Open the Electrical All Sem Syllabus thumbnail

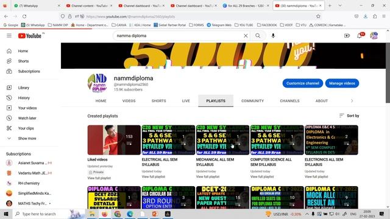[x=168, y=140]
